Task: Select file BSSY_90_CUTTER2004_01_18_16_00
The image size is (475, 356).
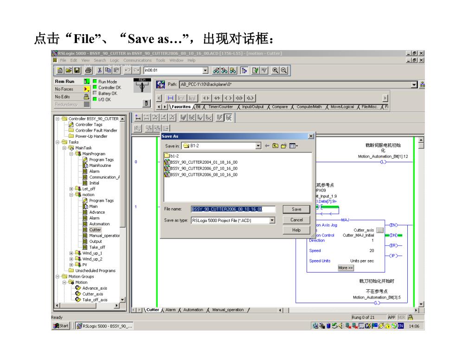Action: pos(201,162)
